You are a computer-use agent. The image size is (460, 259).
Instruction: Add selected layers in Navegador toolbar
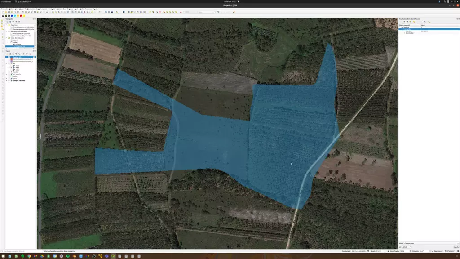click(7, 22)
